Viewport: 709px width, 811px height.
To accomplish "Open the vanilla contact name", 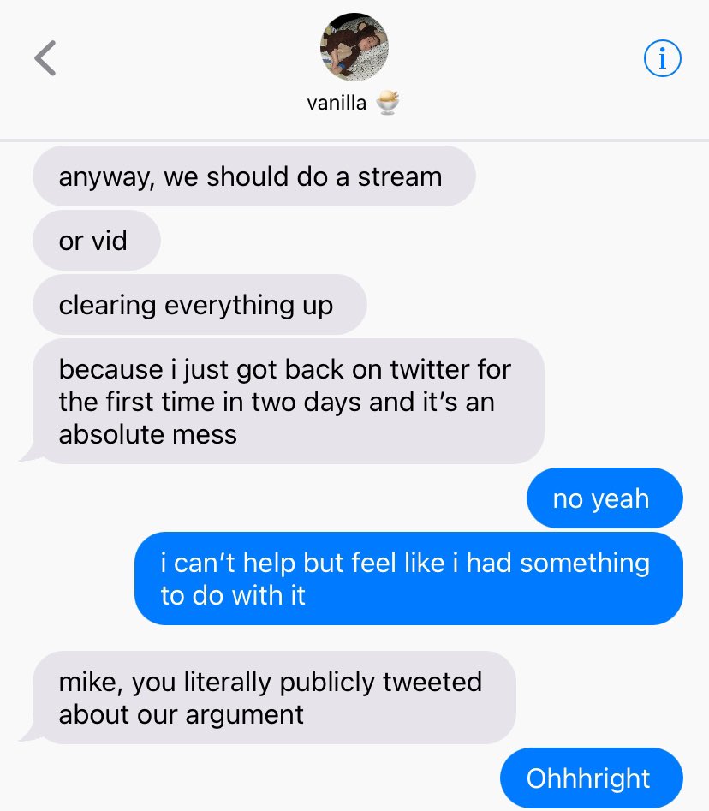I will (337, 103).
